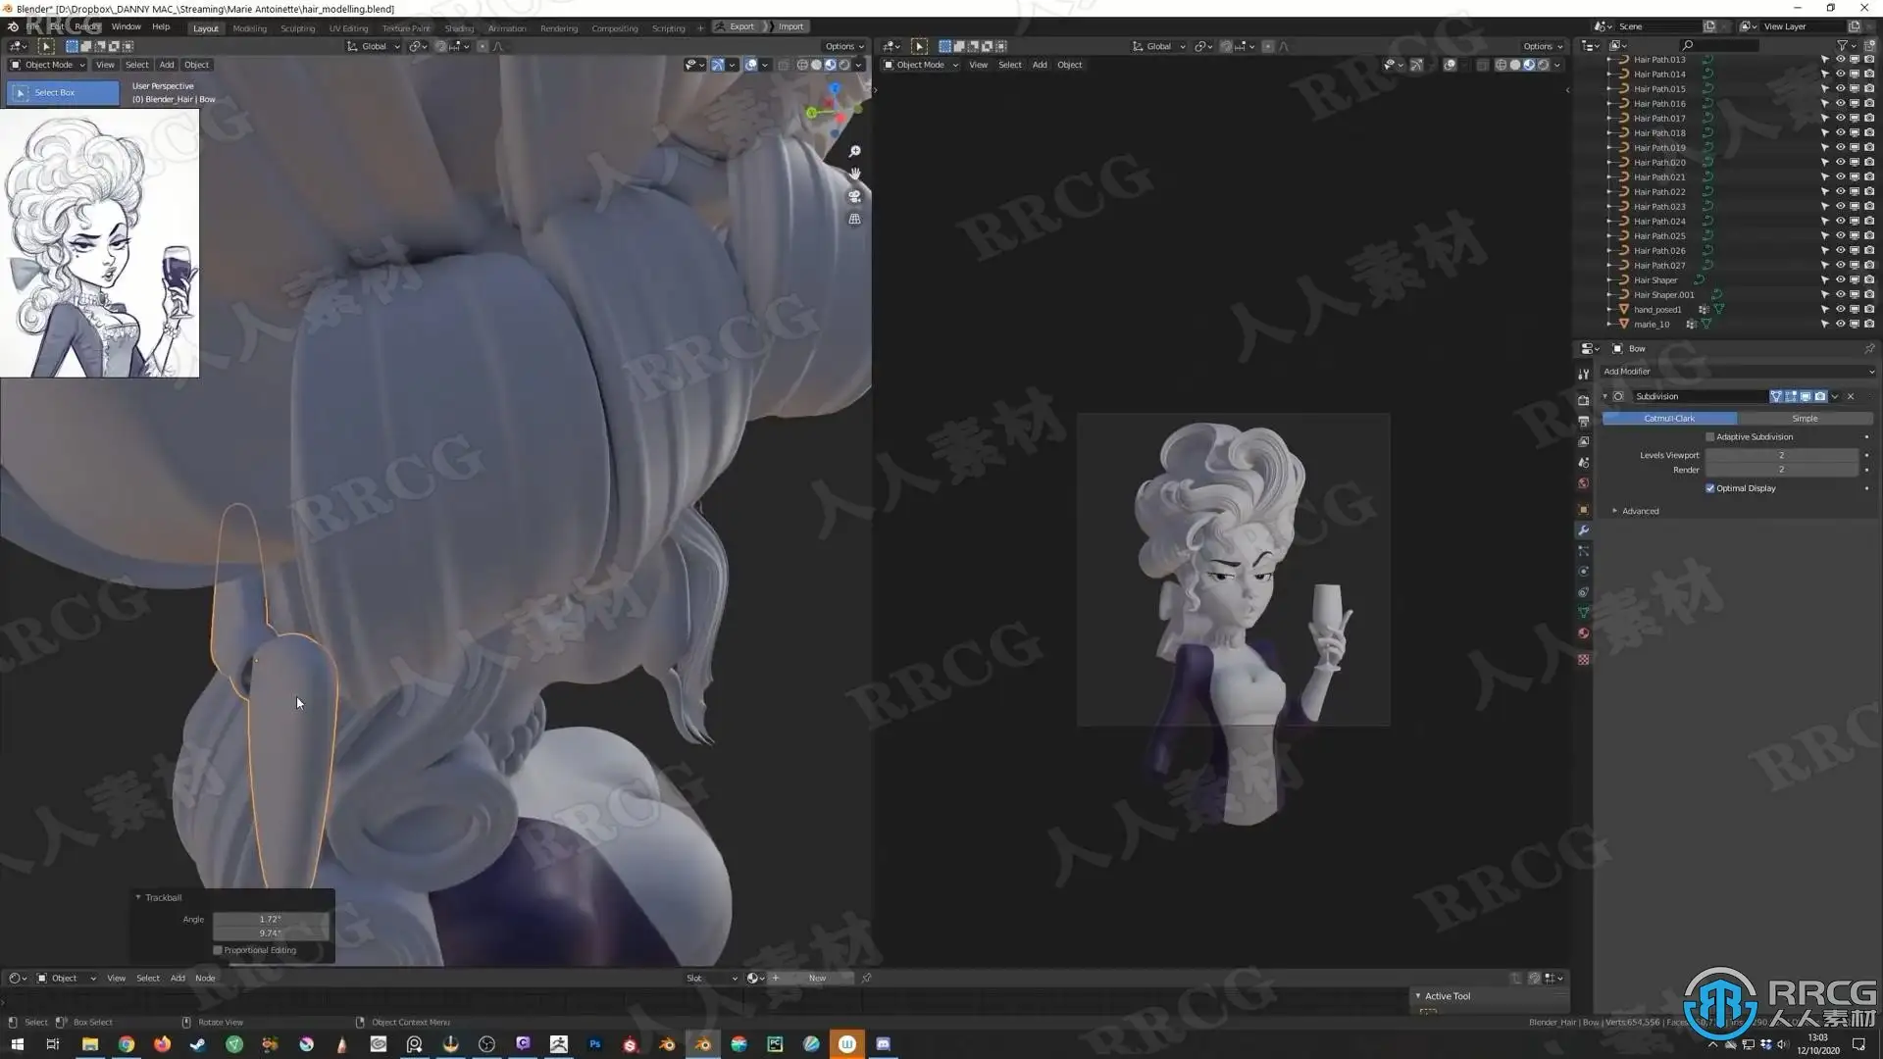
Task: Switch to the Modeling workspace tab
Action: coord(249,28)
